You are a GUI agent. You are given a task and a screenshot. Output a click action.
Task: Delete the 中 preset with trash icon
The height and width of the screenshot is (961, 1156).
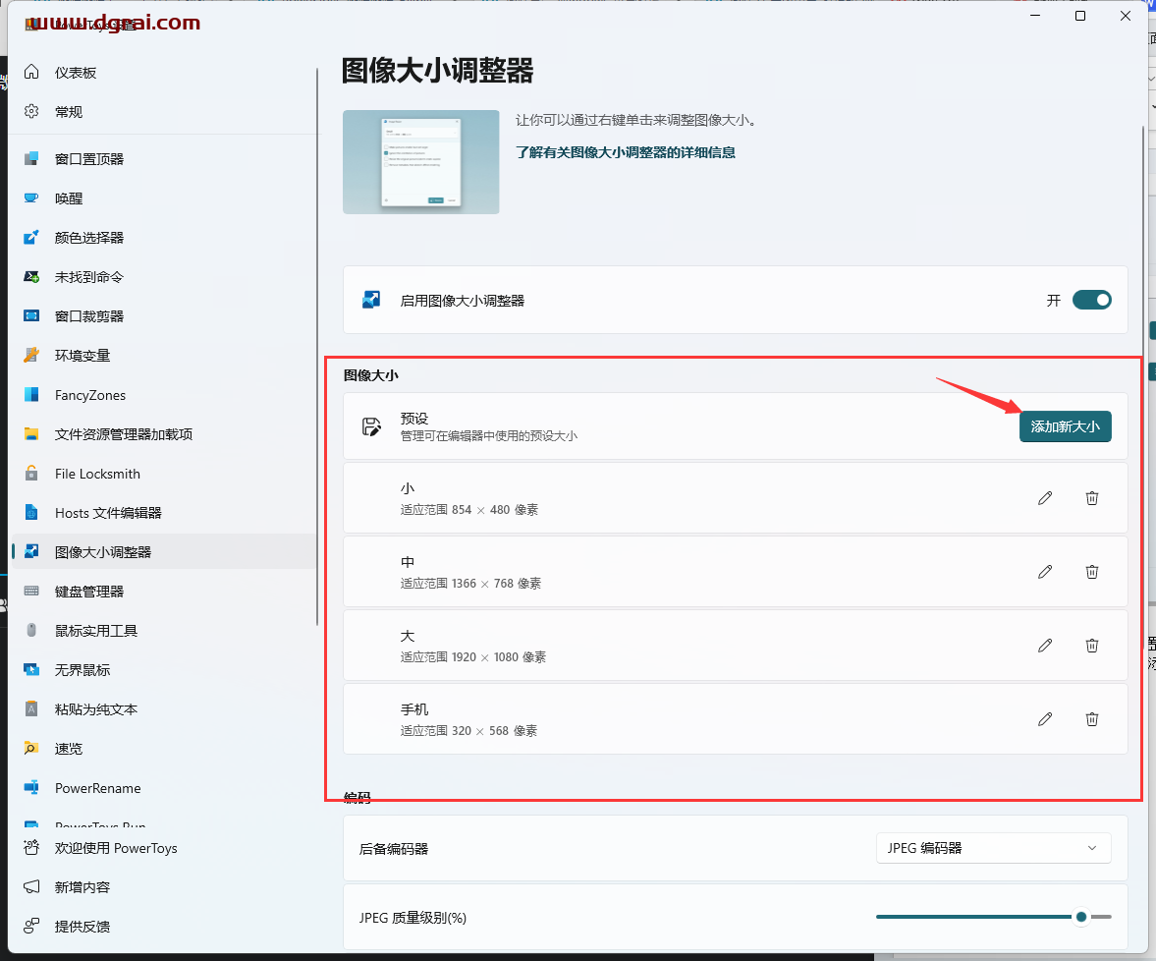coord(1092,572)
